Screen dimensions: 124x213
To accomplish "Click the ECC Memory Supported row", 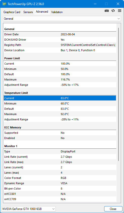I will (x=60, y=133).
